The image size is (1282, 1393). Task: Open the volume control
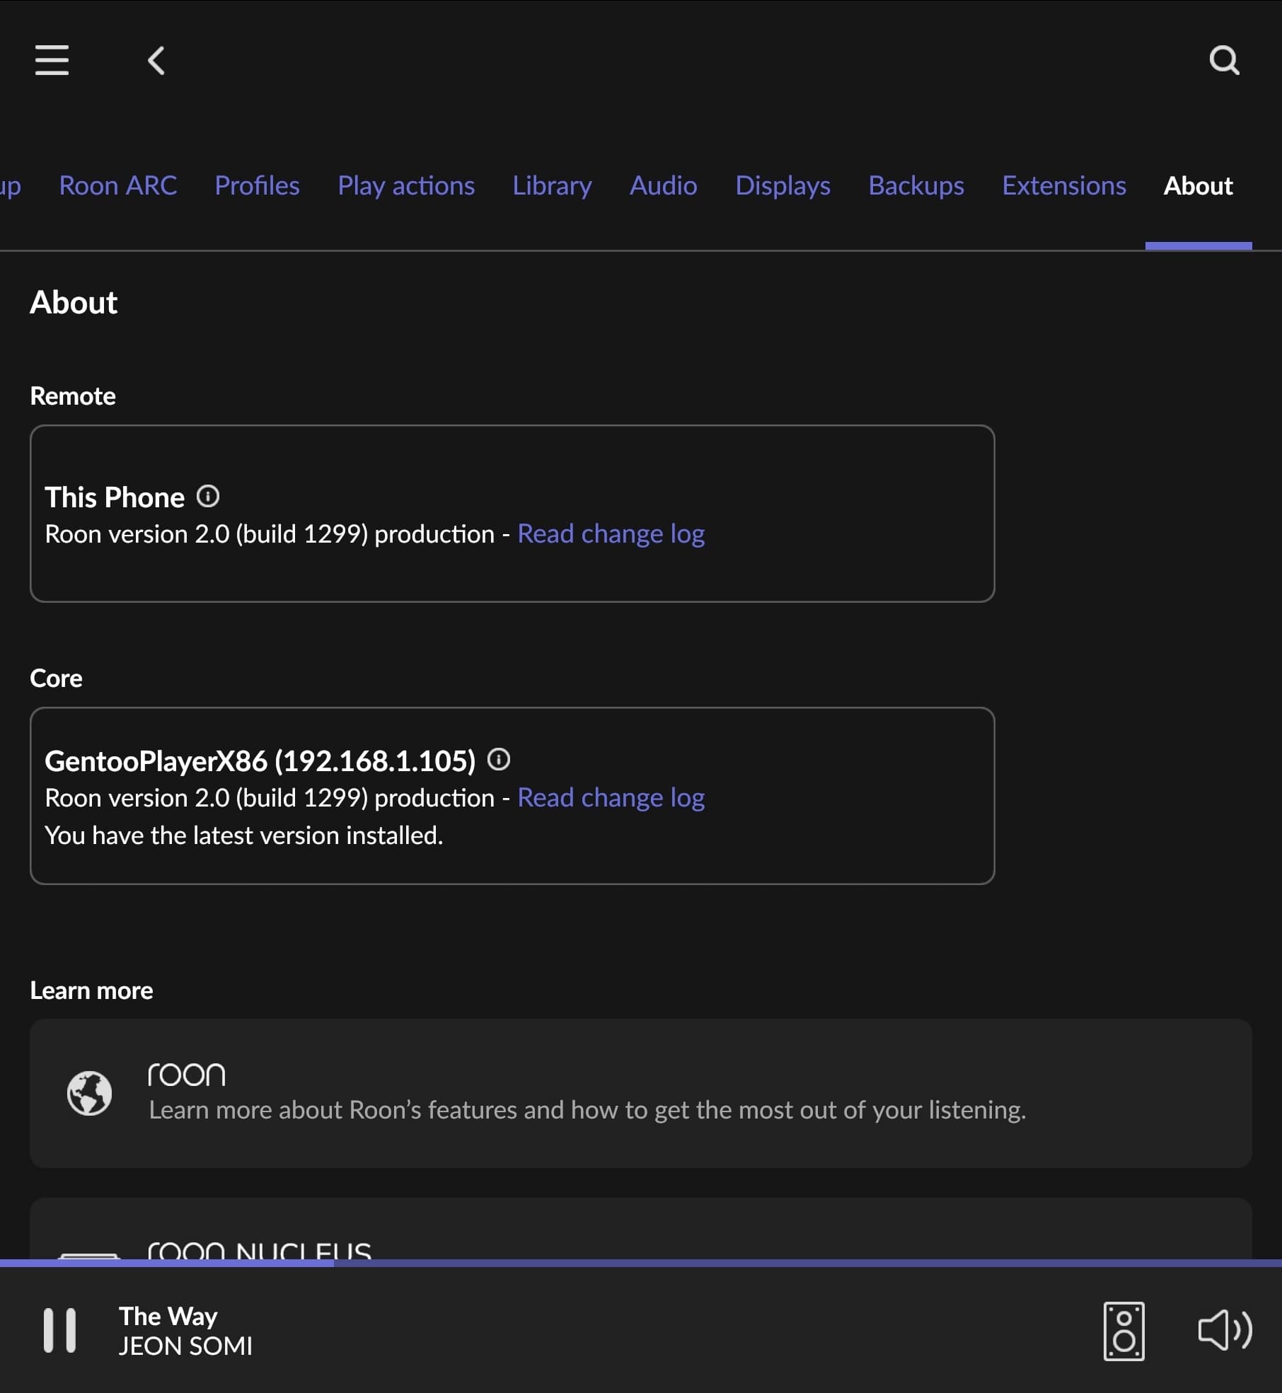tap(1225, 1330)
